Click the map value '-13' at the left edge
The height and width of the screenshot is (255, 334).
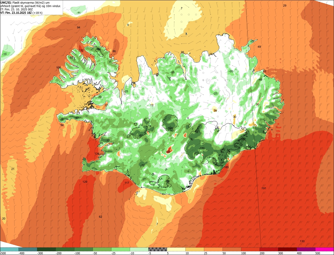tap(4, 54)
